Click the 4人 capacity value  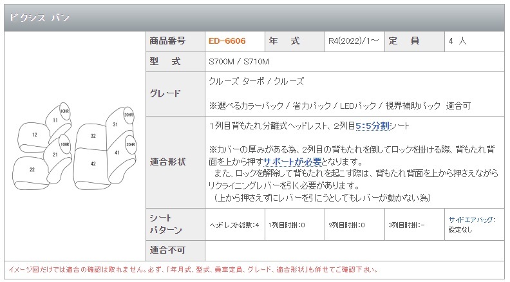click(457, 41)
